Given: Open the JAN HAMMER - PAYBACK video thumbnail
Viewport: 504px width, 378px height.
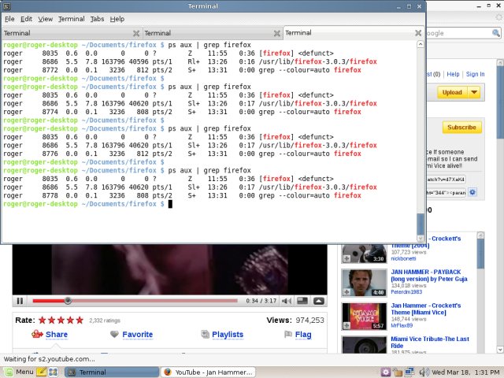Looking at the screenshot, I should coord(364,283).
